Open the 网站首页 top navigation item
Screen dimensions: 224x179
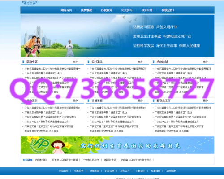pyautogui.click(x=66, y=10)
